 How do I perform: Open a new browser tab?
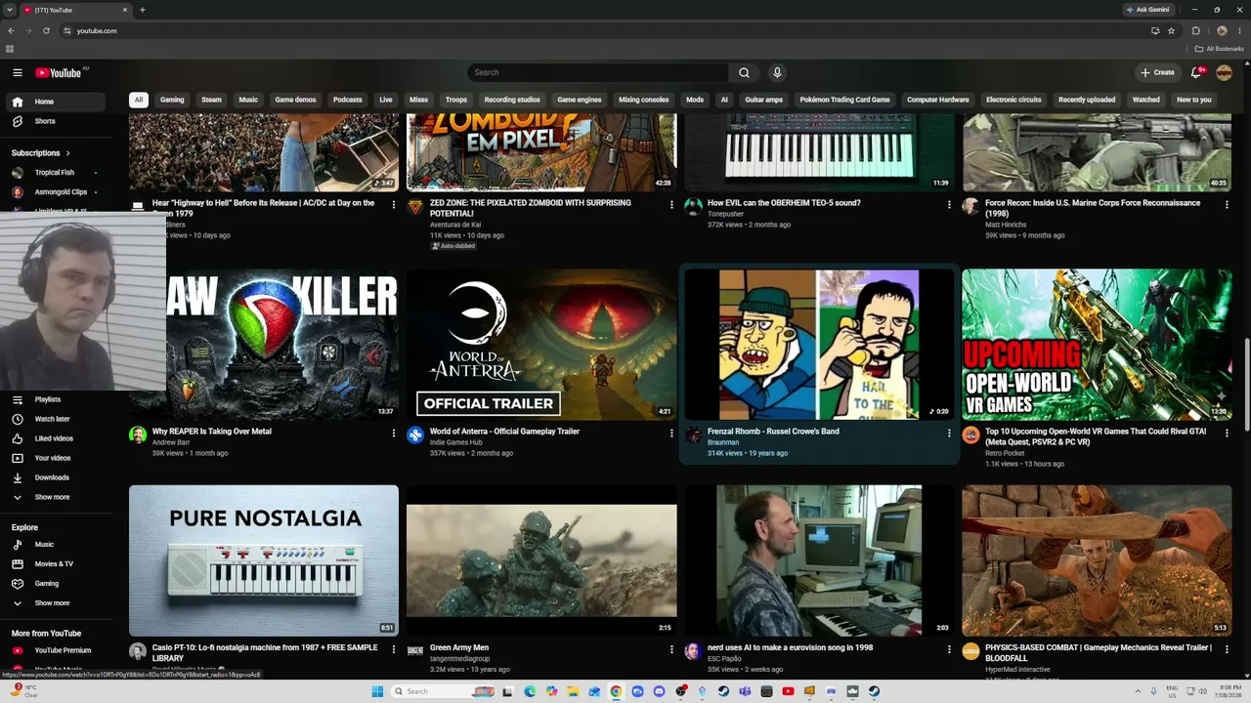(x=143, y=10)
